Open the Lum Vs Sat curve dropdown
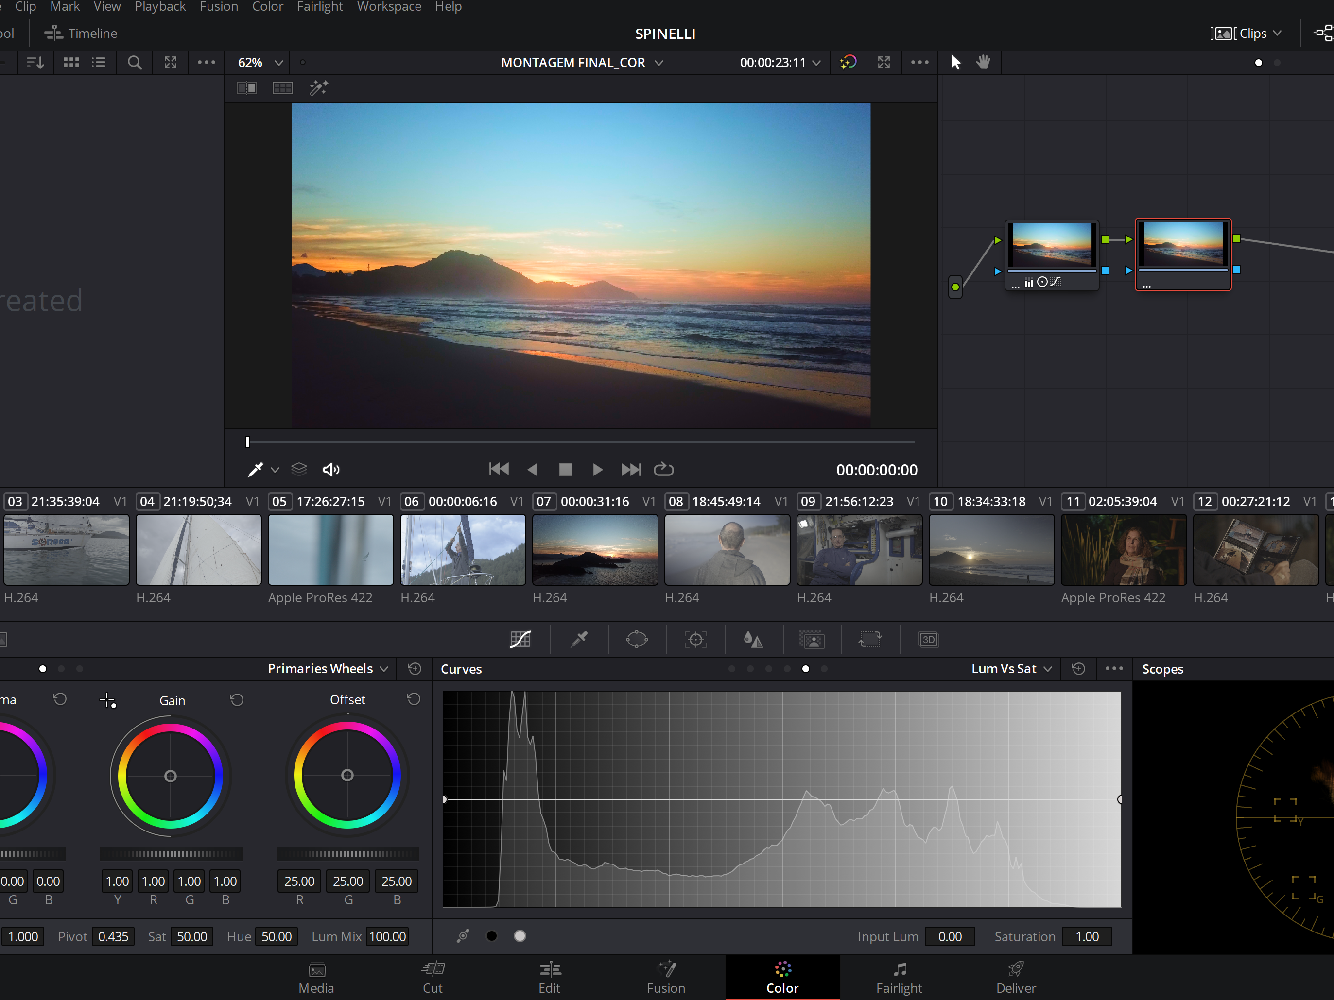Image resolution: width=1334 pixels, height=1000 pixels. tap(1011, 668)
